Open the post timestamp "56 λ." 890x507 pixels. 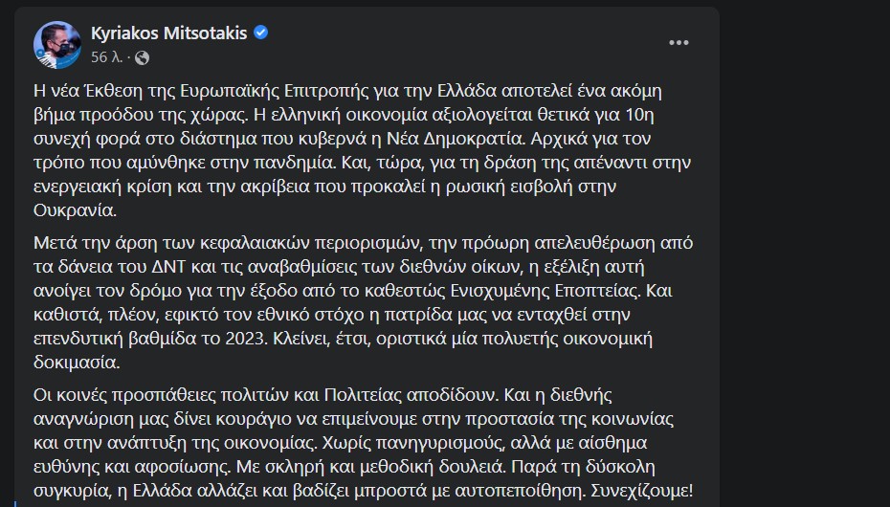click(x=107, y=57)
